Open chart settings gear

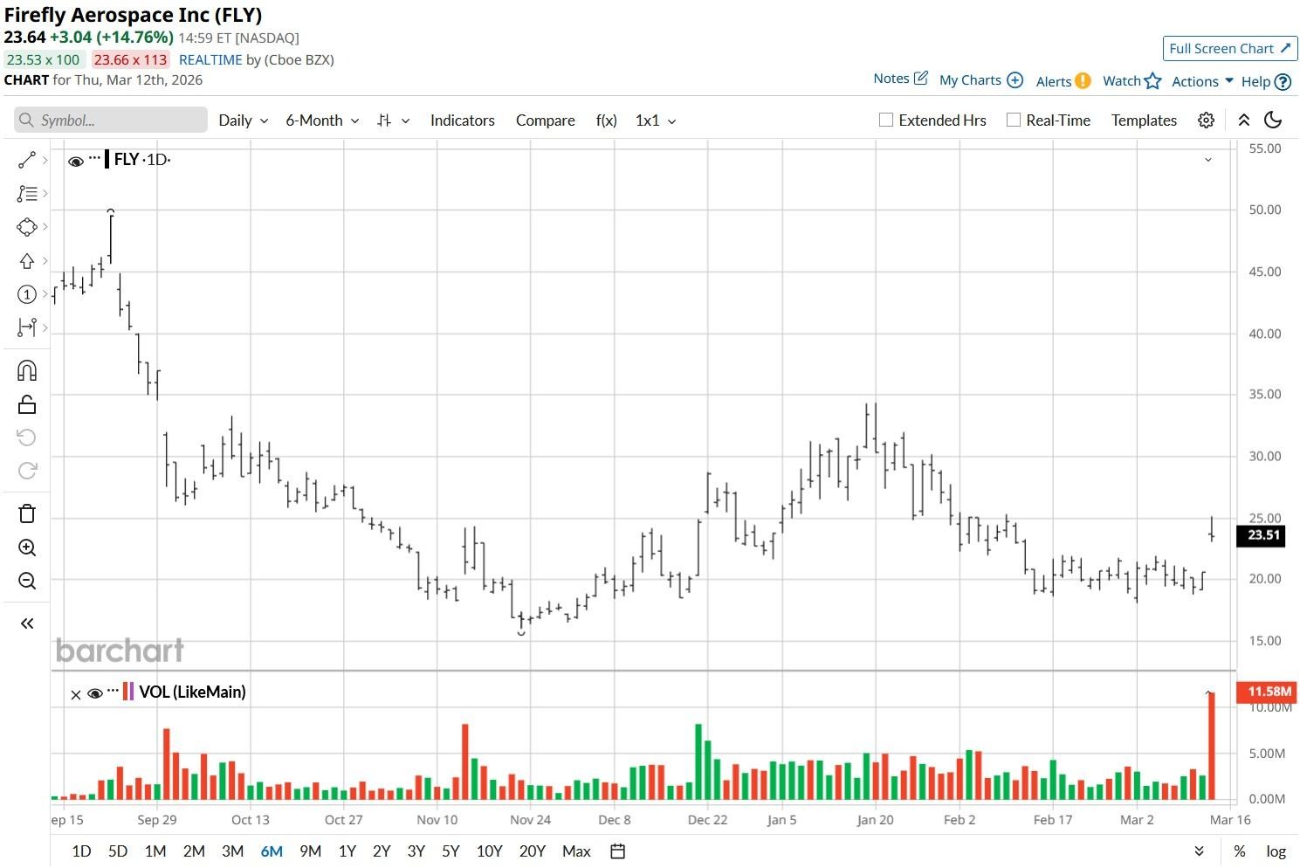click(x=1206, y=121)
